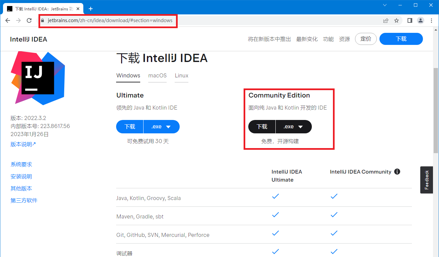The image size is (439, 257).
Task: Click the Ultimate checkmark in Git, GitHub row
Action: (275, 233)
